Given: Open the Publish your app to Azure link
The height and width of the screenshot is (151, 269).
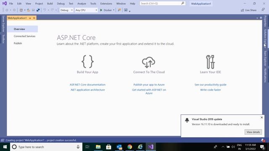Looking at the screenshot, I should [x=149, y=85].
